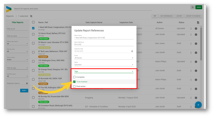Expand Filter by tags dropdown
214x117 pixels.
[17, 68]
